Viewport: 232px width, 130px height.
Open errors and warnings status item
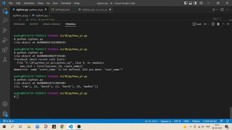click(x=8, y=121)
